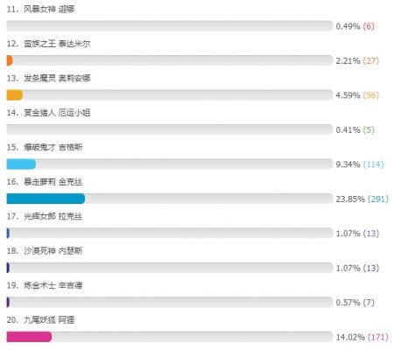Screen dimensions: 401x350
Task: Click the empty bar for option 14
Action: tap(170, 129)
